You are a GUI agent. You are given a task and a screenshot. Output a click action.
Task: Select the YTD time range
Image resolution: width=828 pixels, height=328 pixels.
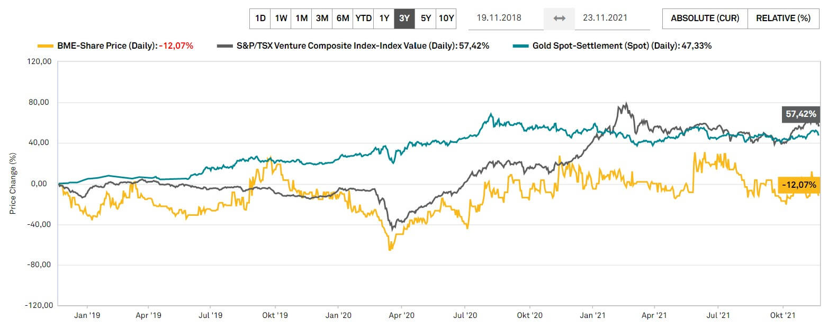tap(363, 17)
